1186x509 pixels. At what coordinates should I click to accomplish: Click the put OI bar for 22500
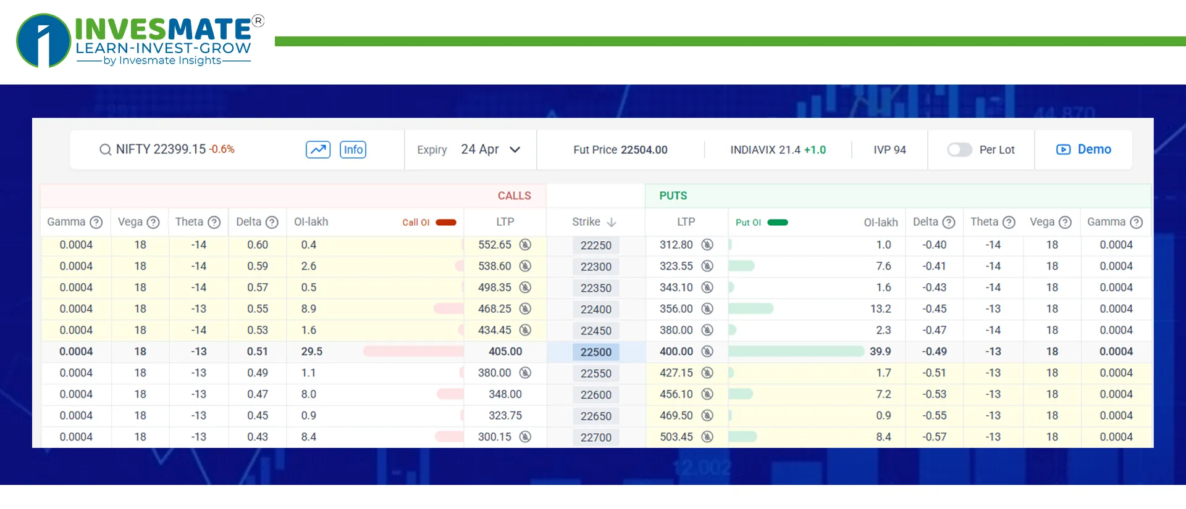[x=796, y=352]
